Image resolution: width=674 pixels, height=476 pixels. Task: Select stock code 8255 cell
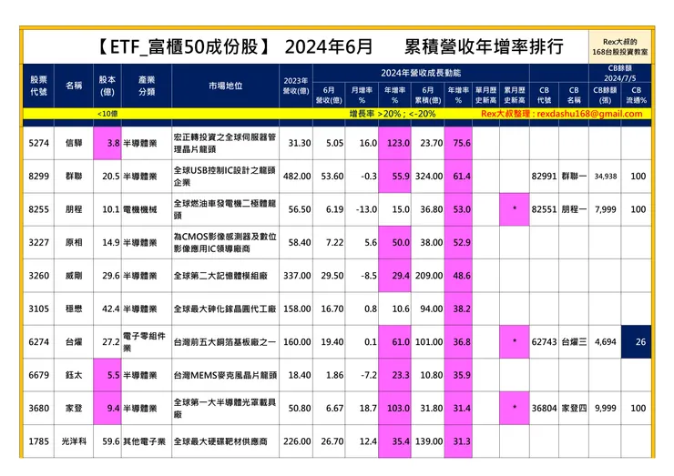(38, 209)
